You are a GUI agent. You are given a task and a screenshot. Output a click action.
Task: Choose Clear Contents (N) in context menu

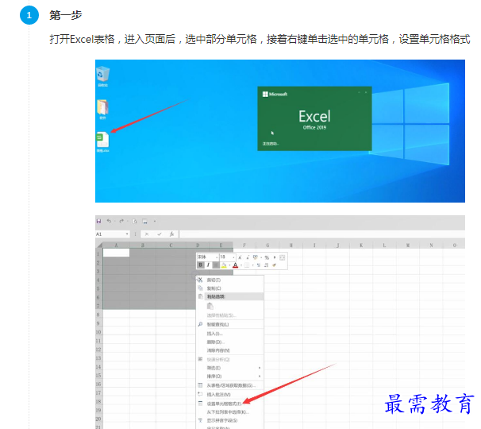(230, 350)
